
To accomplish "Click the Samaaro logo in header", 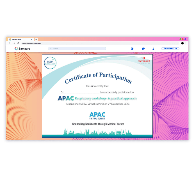I will [22, 49].
